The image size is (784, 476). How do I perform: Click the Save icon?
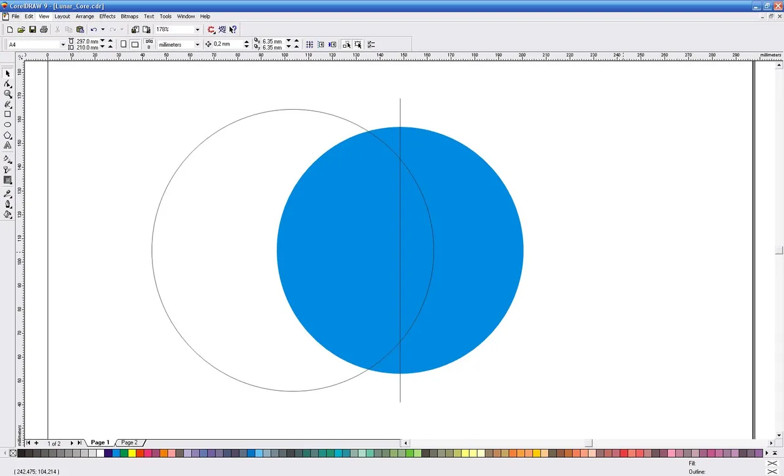click(32, 29)
